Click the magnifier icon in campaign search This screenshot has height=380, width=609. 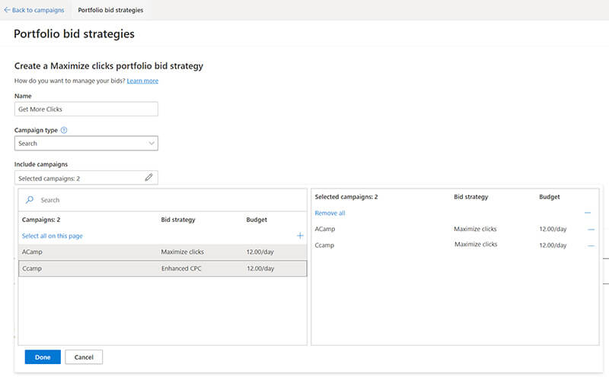pyautogui.click(x=30, y=200)
